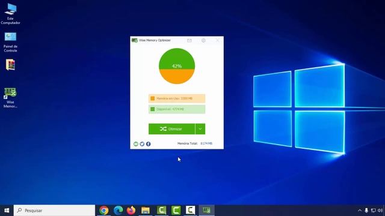Select the WinRAR books desktop icon

tap(10, 65)
